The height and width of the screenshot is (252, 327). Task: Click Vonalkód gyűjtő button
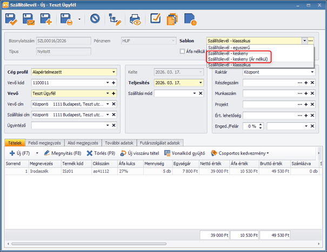click(184, 153)
